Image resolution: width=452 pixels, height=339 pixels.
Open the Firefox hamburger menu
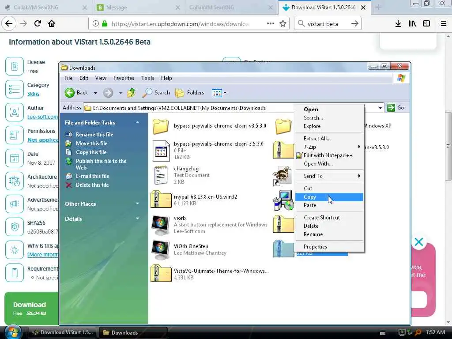443,24
